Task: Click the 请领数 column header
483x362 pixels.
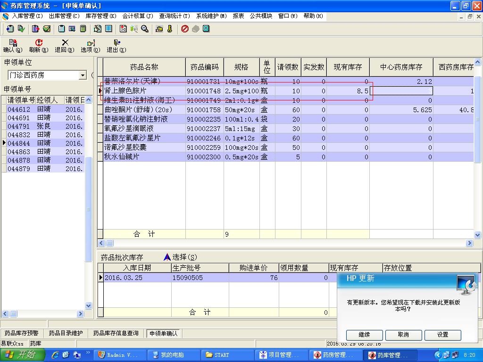Action: (288, 67)
